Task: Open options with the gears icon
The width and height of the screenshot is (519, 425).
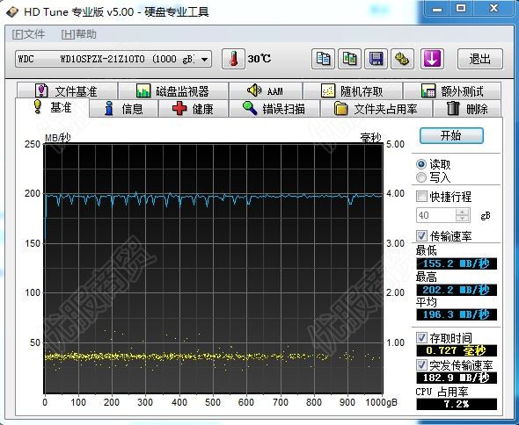Action: click(x=402, y=59)
